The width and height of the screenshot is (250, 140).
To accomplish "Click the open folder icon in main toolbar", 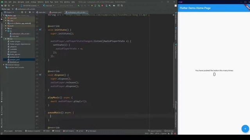I will pyautogui.click(x=2, y=5).
